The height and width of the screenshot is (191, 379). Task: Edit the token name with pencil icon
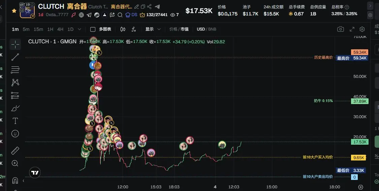pyautogui.click(x=136, y=7)
